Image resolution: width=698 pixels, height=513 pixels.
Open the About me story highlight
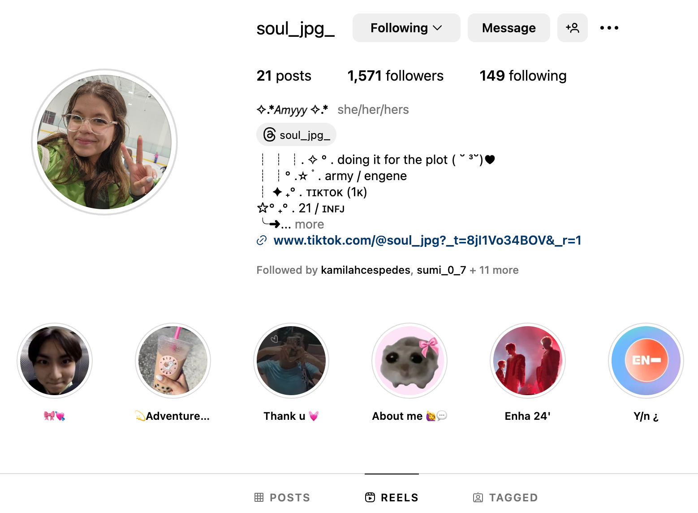(x=409, y=361)
